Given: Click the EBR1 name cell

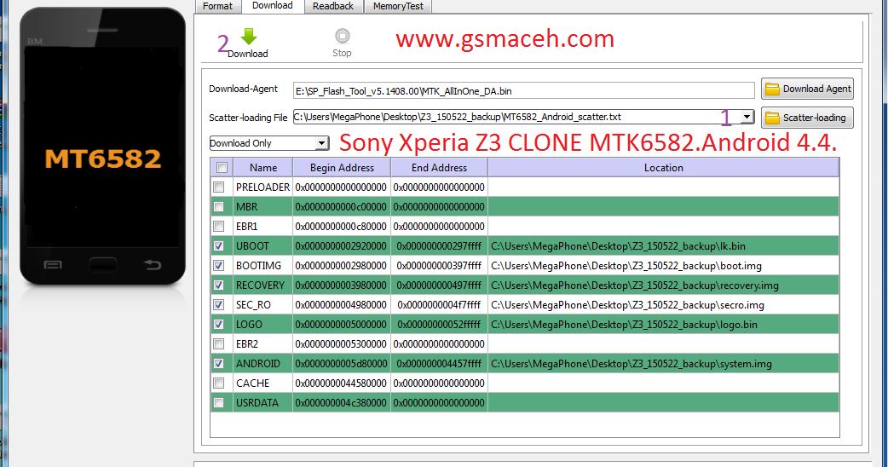Looking at the screenshot, I should 262,227.
